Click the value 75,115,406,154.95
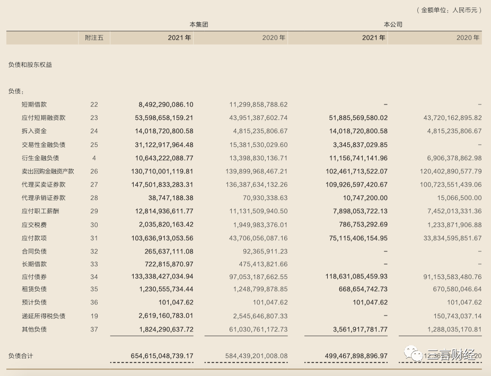This screenshot has width=491, height=376. coord(358,238)
